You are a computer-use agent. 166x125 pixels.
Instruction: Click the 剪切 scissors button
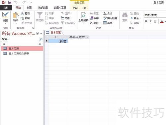click(x=26, y=13)
